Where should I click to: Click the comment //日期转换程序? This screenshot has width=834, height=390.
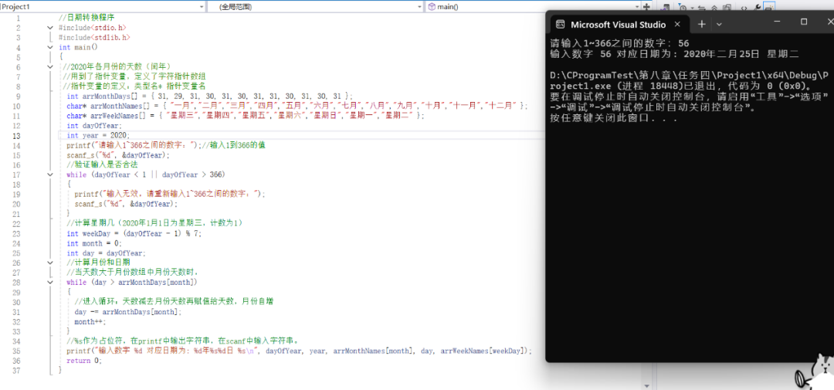click(86, 18)
